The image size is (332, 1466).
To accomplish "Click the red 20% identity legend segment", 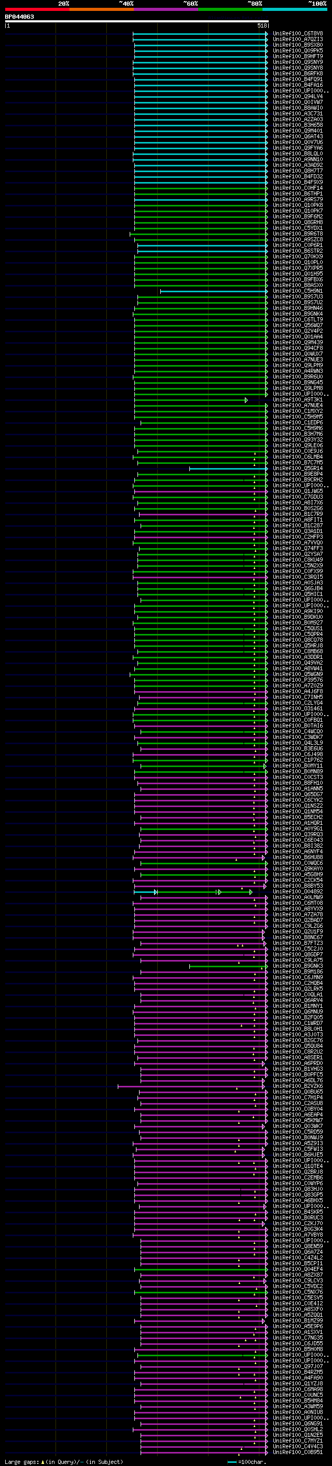I will [x=37, y=9].
